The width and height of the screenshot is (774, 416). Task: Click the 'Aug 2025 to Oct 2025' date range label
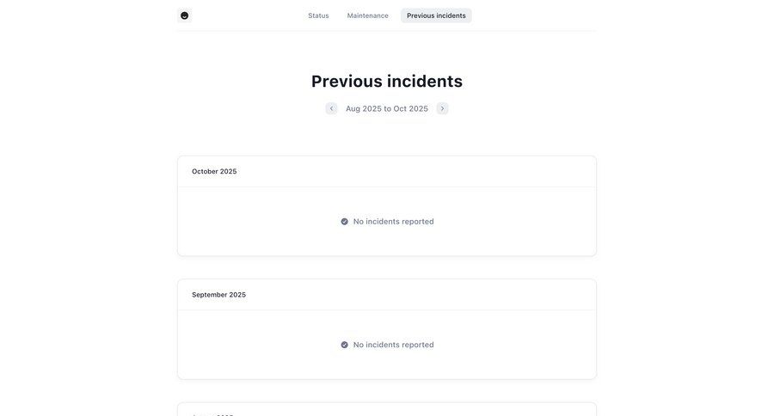(x=386, y=108)
